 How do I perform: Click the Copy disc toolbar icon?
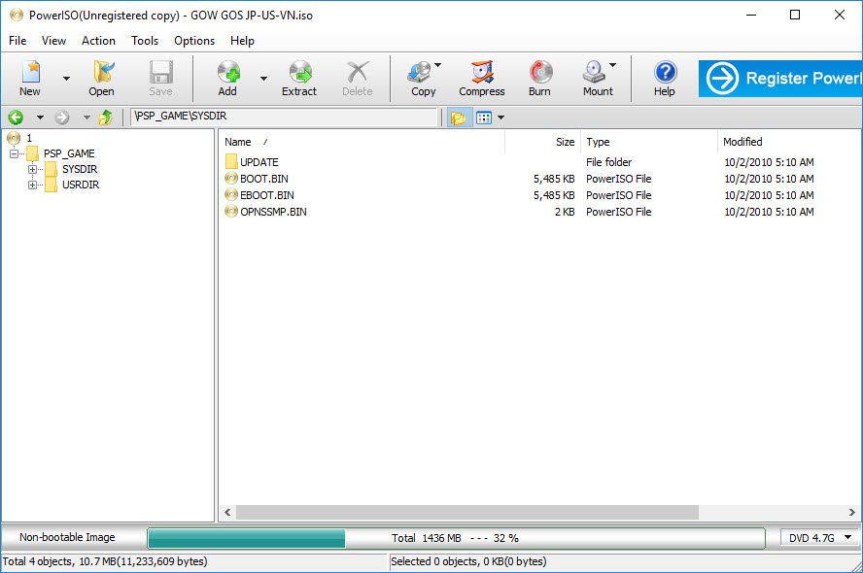420,72
